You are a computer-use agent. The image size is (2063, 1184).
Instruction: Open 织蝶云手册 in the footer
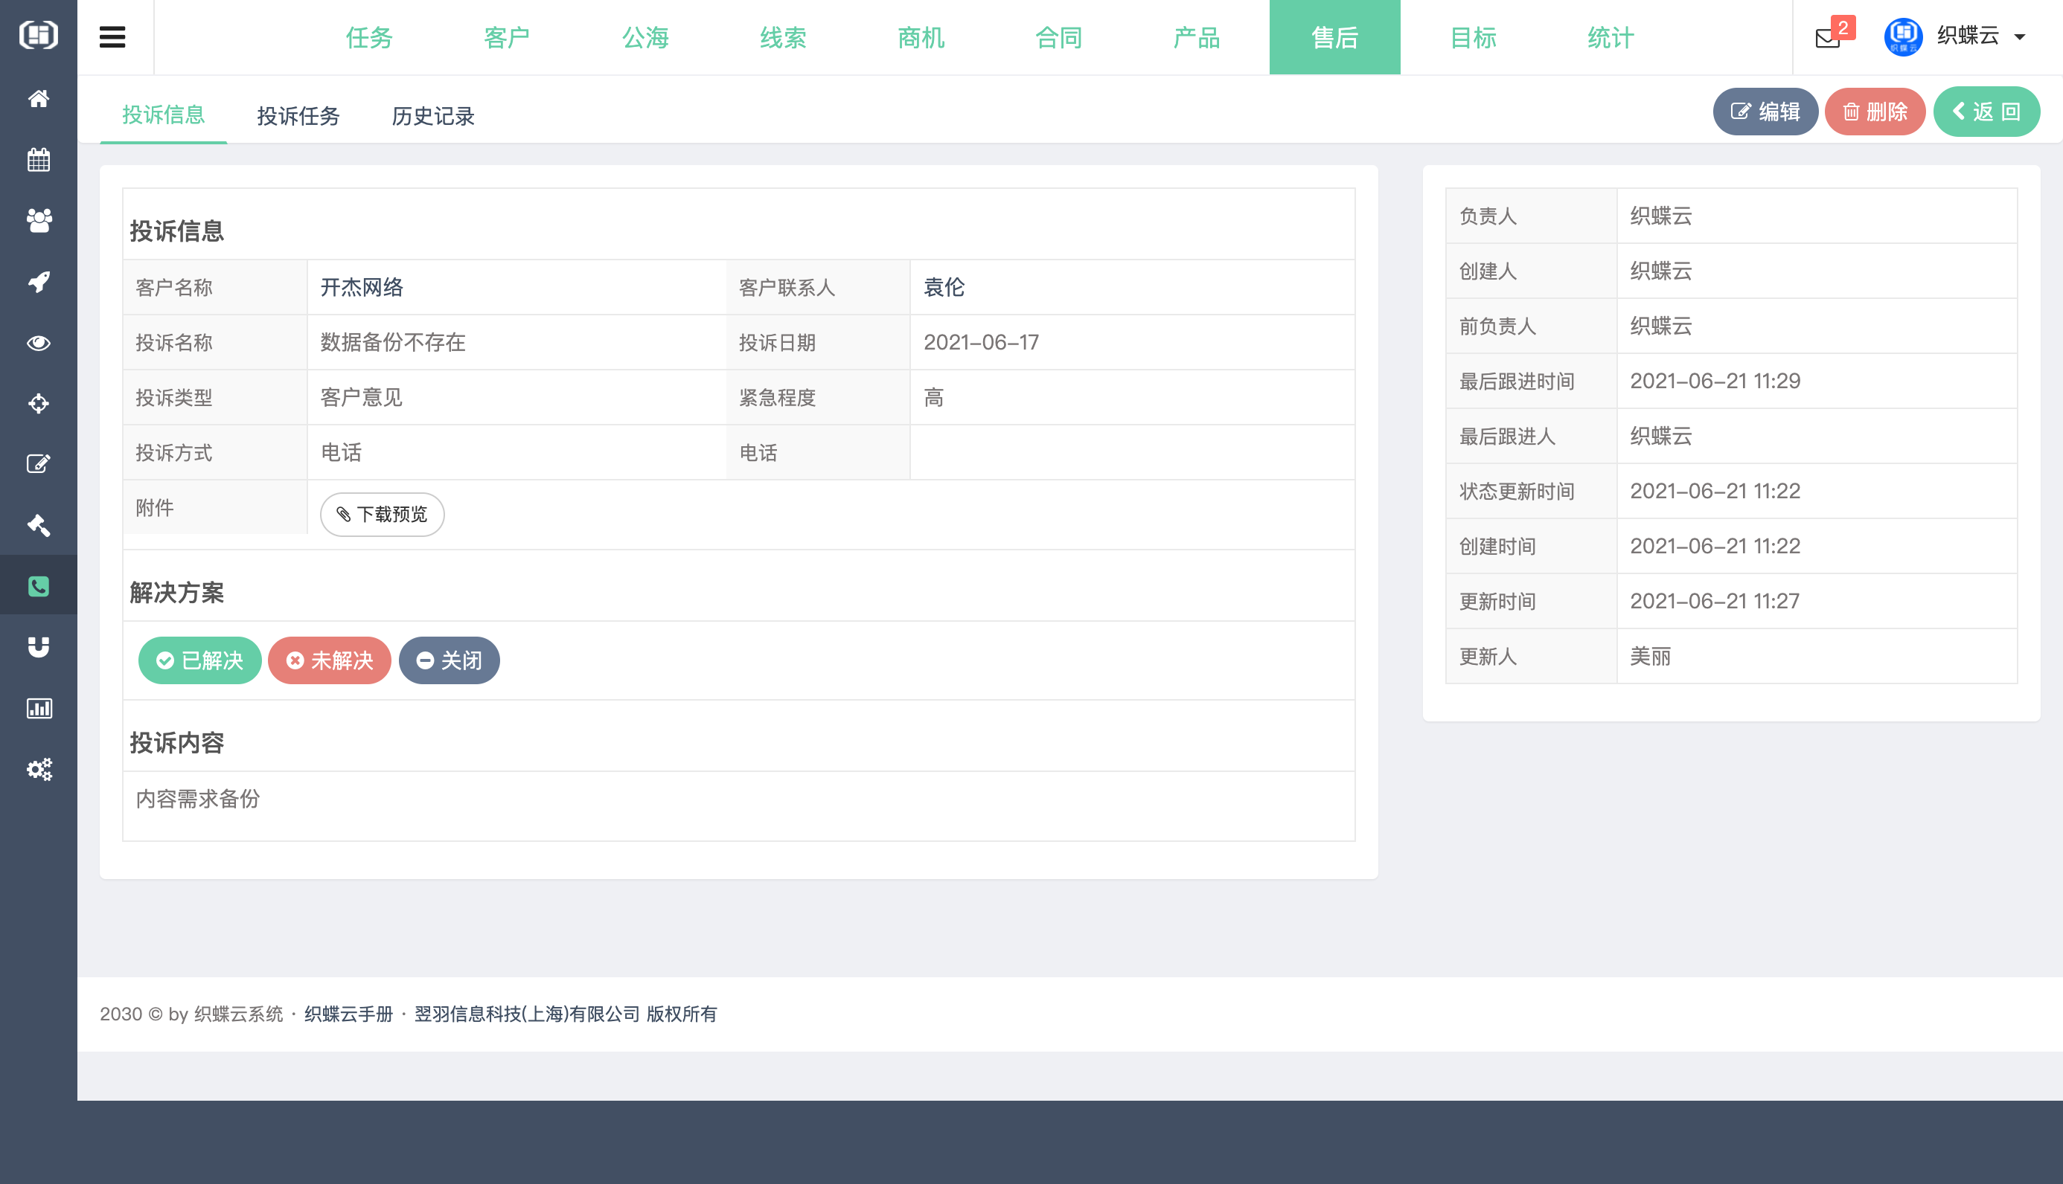pyautogui.click(x=347, y=1015)
